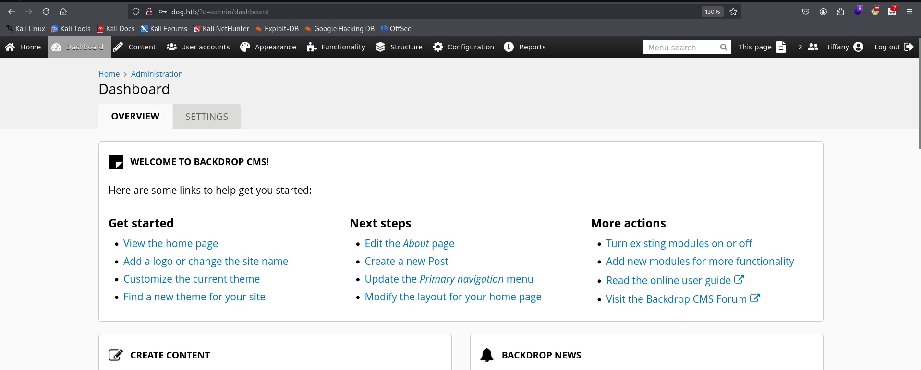The height and width of the screenshot is (370, 921).
Task: Open browser home page icon
Action: [63, 12]
